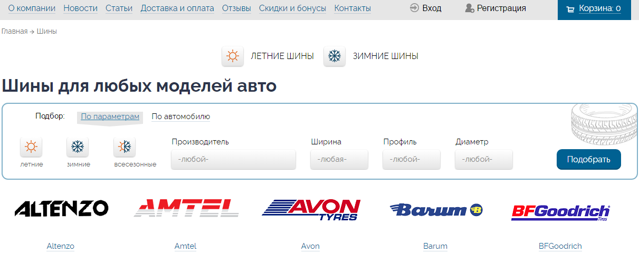639x273 pixels.
Task: Open the О компании menu item
Action: (32, 8)
